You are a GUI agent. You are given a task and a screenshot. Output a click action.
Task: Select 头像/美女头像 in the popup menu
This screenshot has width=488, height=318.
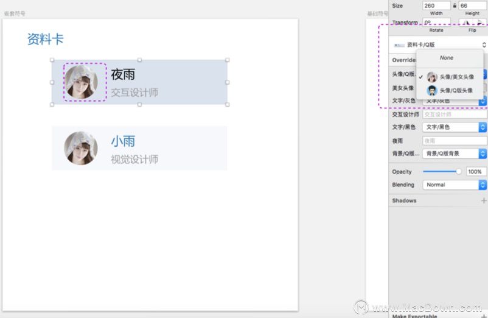pos(450,77)
